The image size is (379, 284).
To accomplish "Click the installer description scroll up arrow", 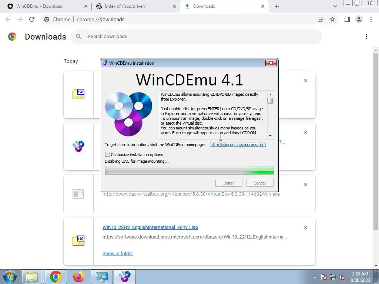I will 270,94.
